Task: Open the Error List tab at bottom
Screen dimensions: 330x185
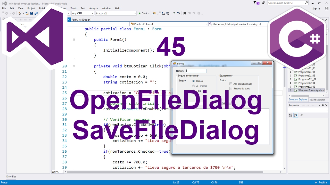Action: click(11, 177)
